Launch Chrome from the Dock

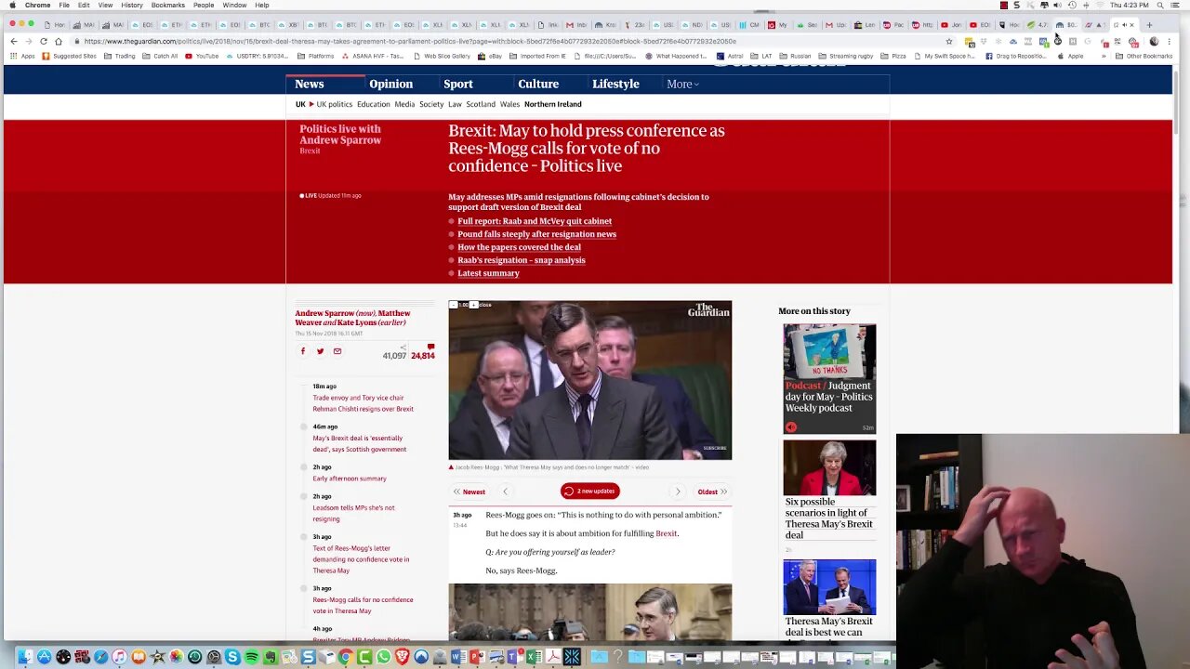(345, 657)
